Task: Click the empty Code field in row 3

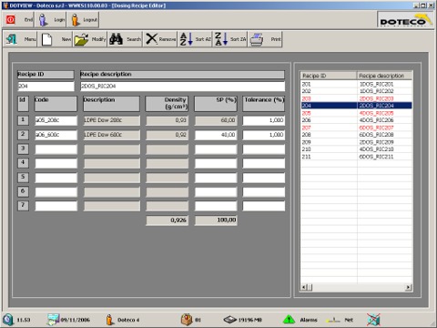Action: point(56,149)
